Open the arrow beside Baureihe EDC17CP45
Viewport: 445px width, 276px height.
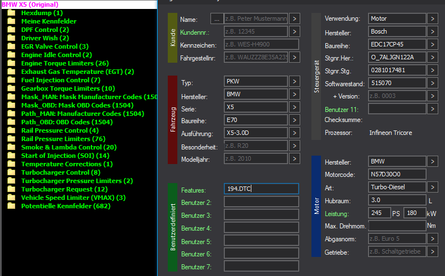tap(433, 44)
